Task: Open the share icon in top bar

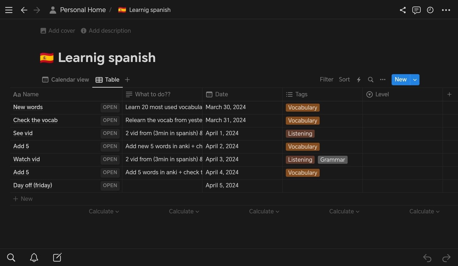Action: [403, 10]
